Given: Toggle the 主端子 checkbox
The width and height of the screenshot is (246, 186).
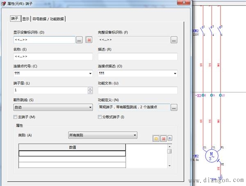Looking at the screenshot, I should pos(16,117).
